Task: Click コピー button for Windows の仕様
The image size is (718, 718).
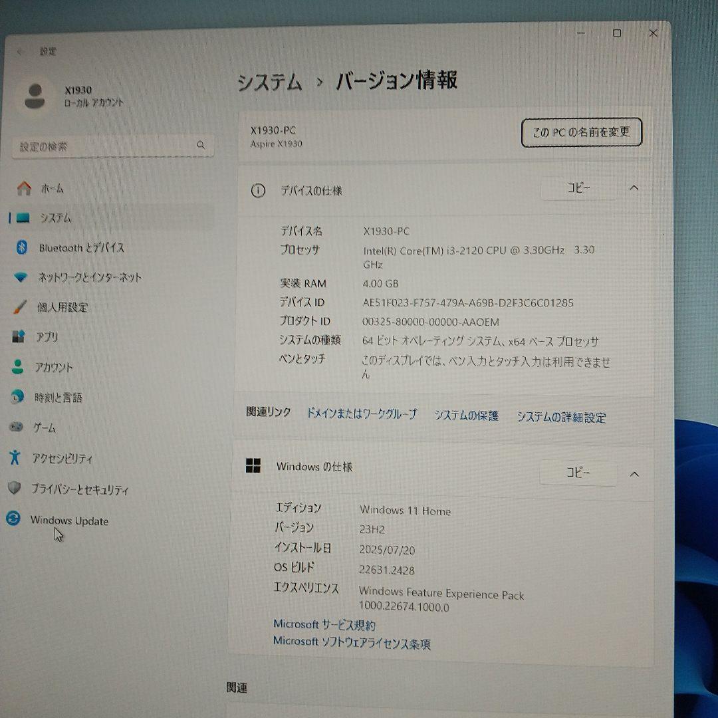Action: coord(578,472)
